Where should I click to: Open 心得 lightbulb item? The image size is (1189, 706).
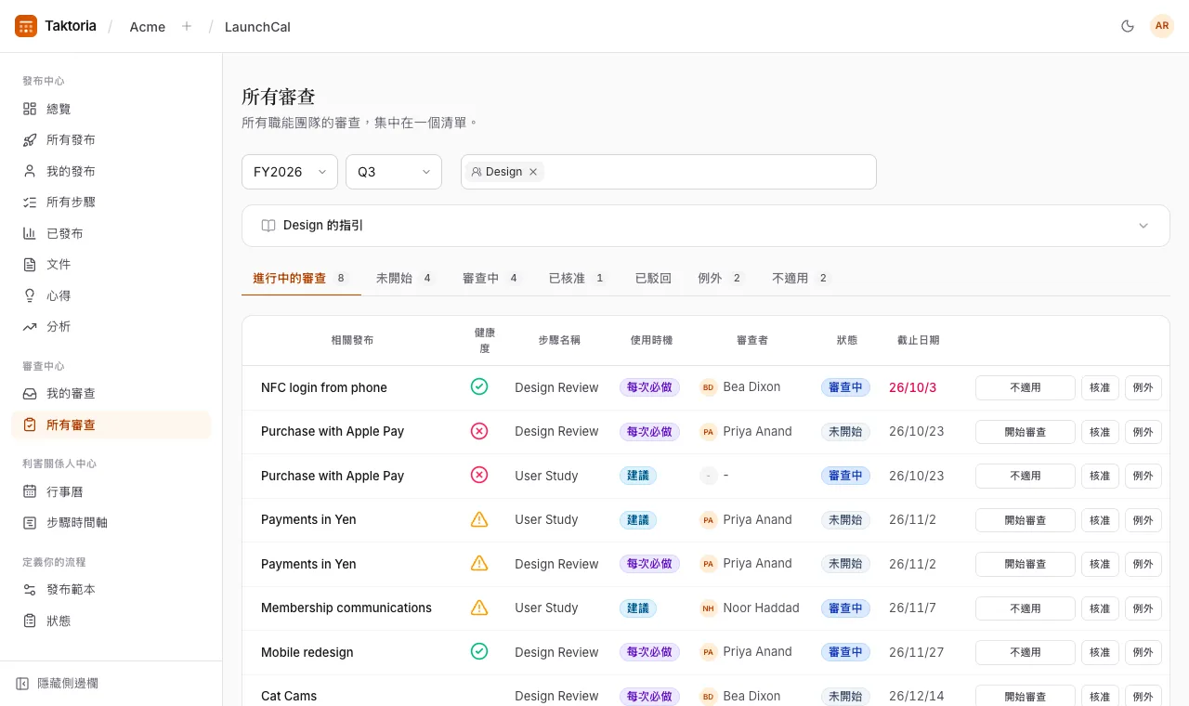pyautogui.click(x=111, y=295)
